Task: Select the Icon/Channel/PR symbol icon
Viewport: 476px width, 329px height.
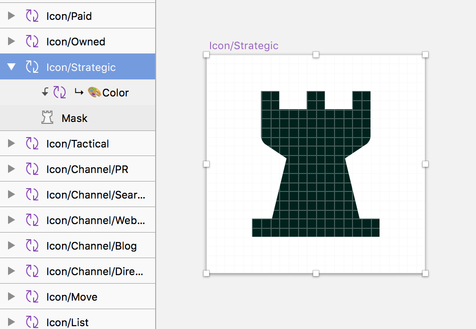Action: pos(32,169)
